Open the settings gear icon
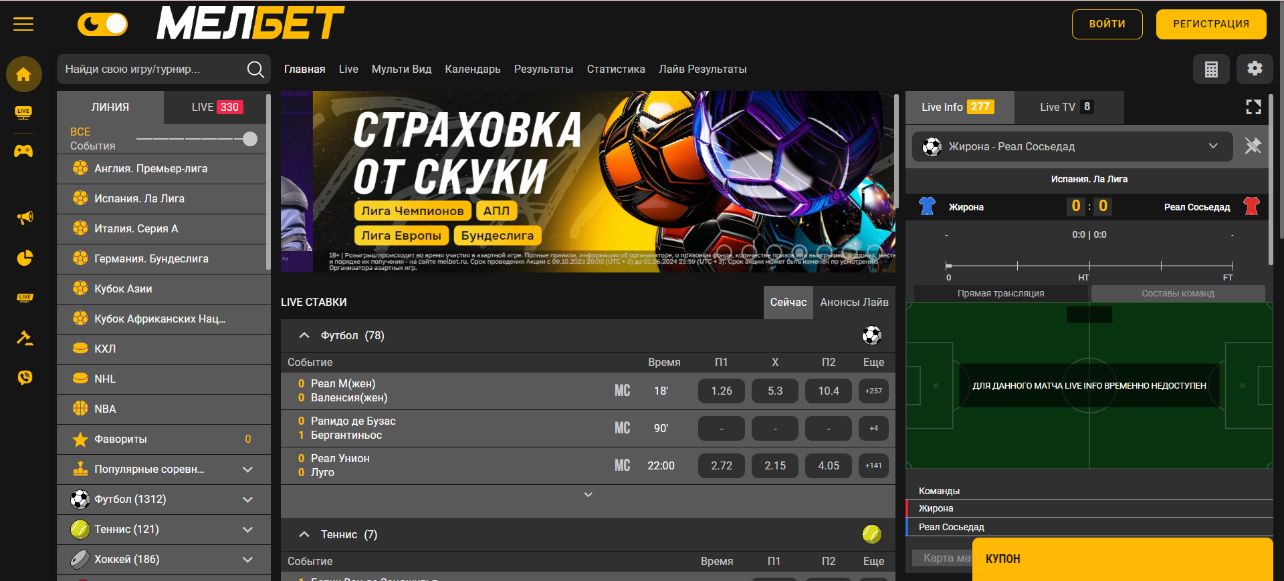The image size is (1284, 581). [1255, 69]
